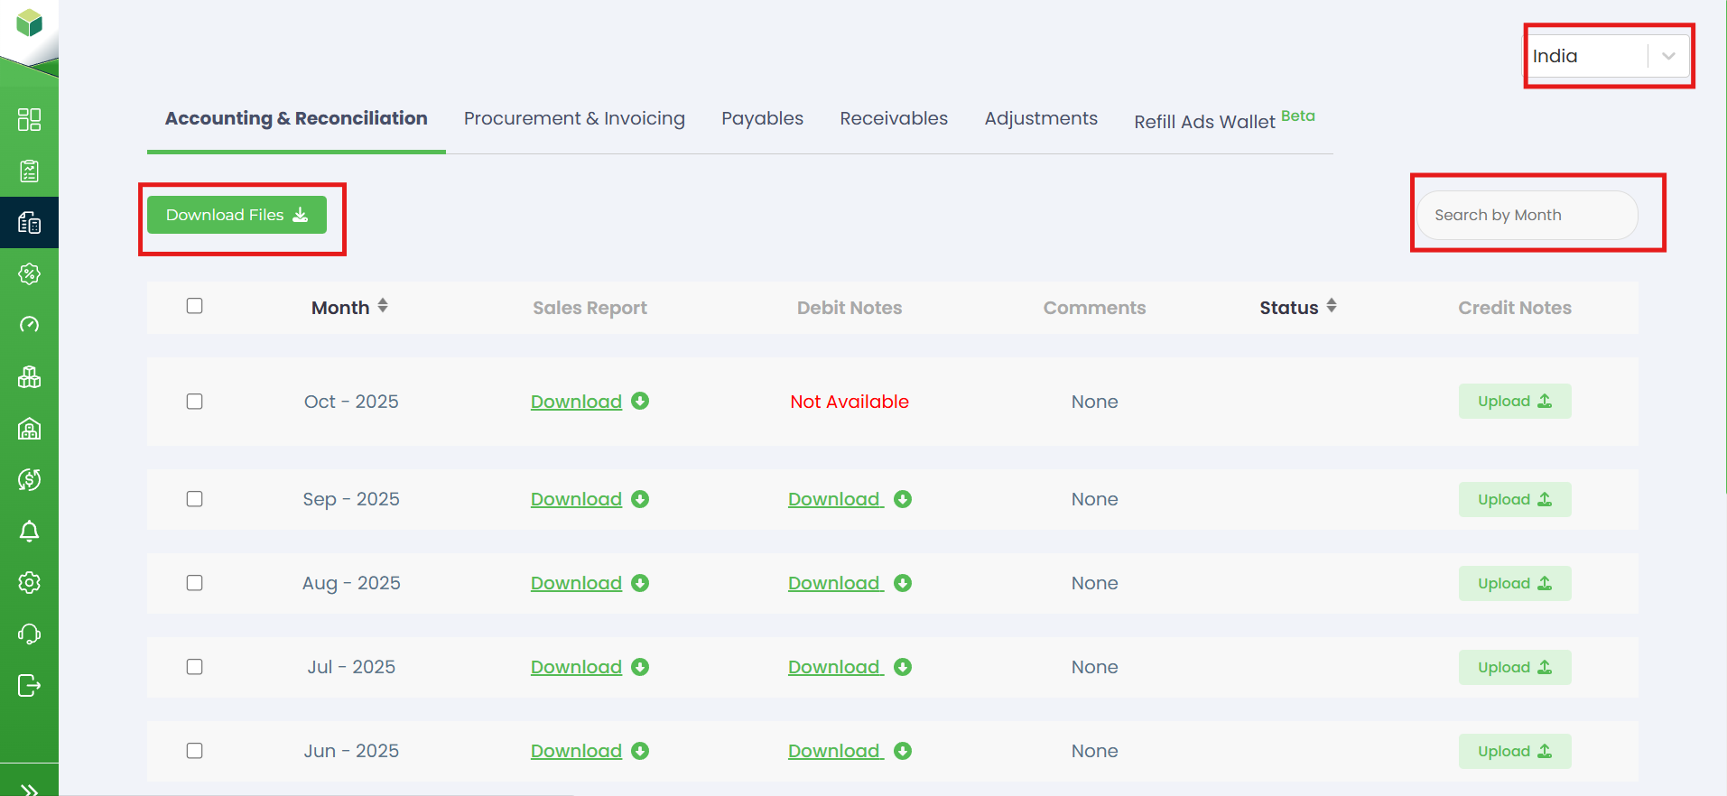Tick the Oct - 2025 row checkbox
This screenshot has width=1727, height=796.
pyautogui.click(x=194, y=402)
